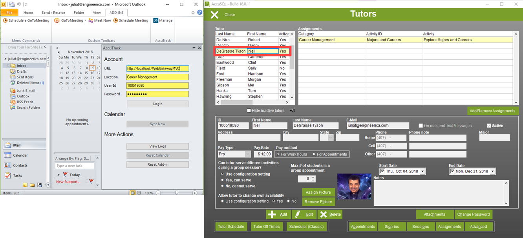The image size is (523, 238).
Task: Expand the Inbox folder in Outlook
Action: point(8,66)
